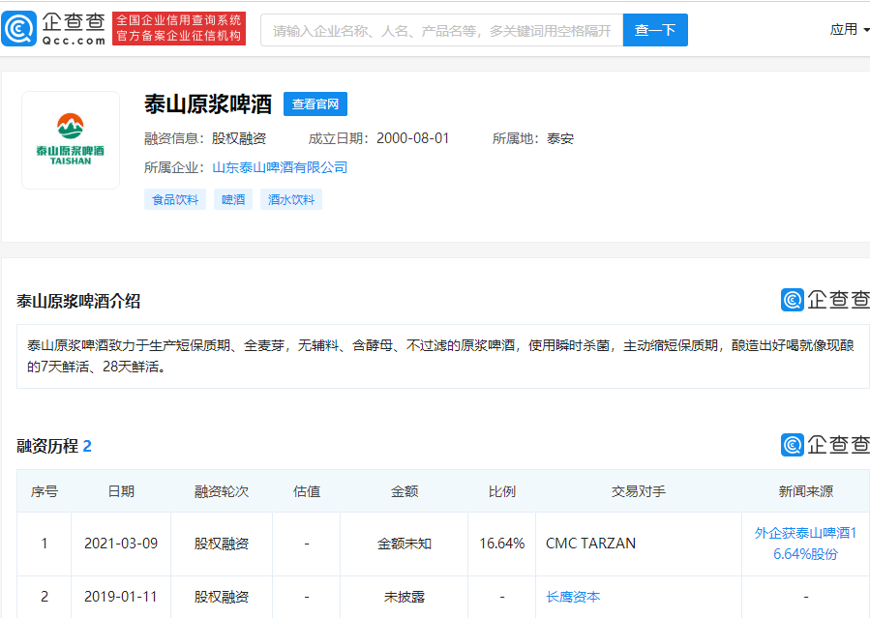This screenshot has height=618, width=870.
Task: Click the 交易对手 column header
Action: [x=638, y=491]
